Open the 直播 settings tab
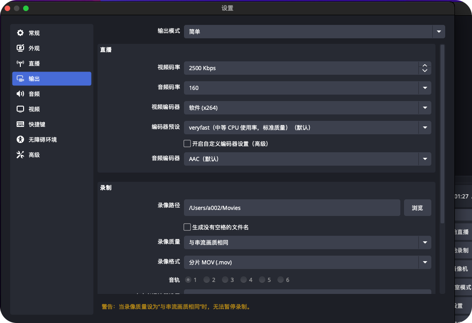 tap(52, 63)
